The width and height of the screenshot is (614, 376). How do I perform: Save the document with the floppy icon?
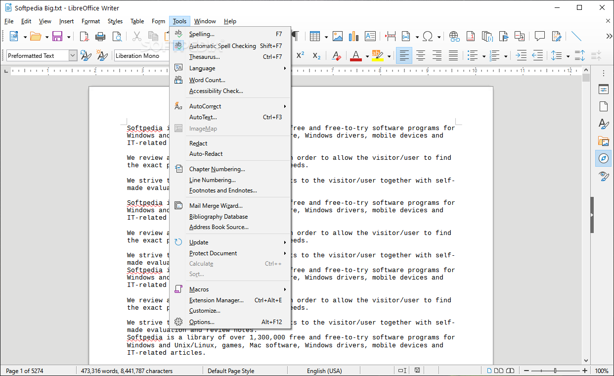pos(57,36)
